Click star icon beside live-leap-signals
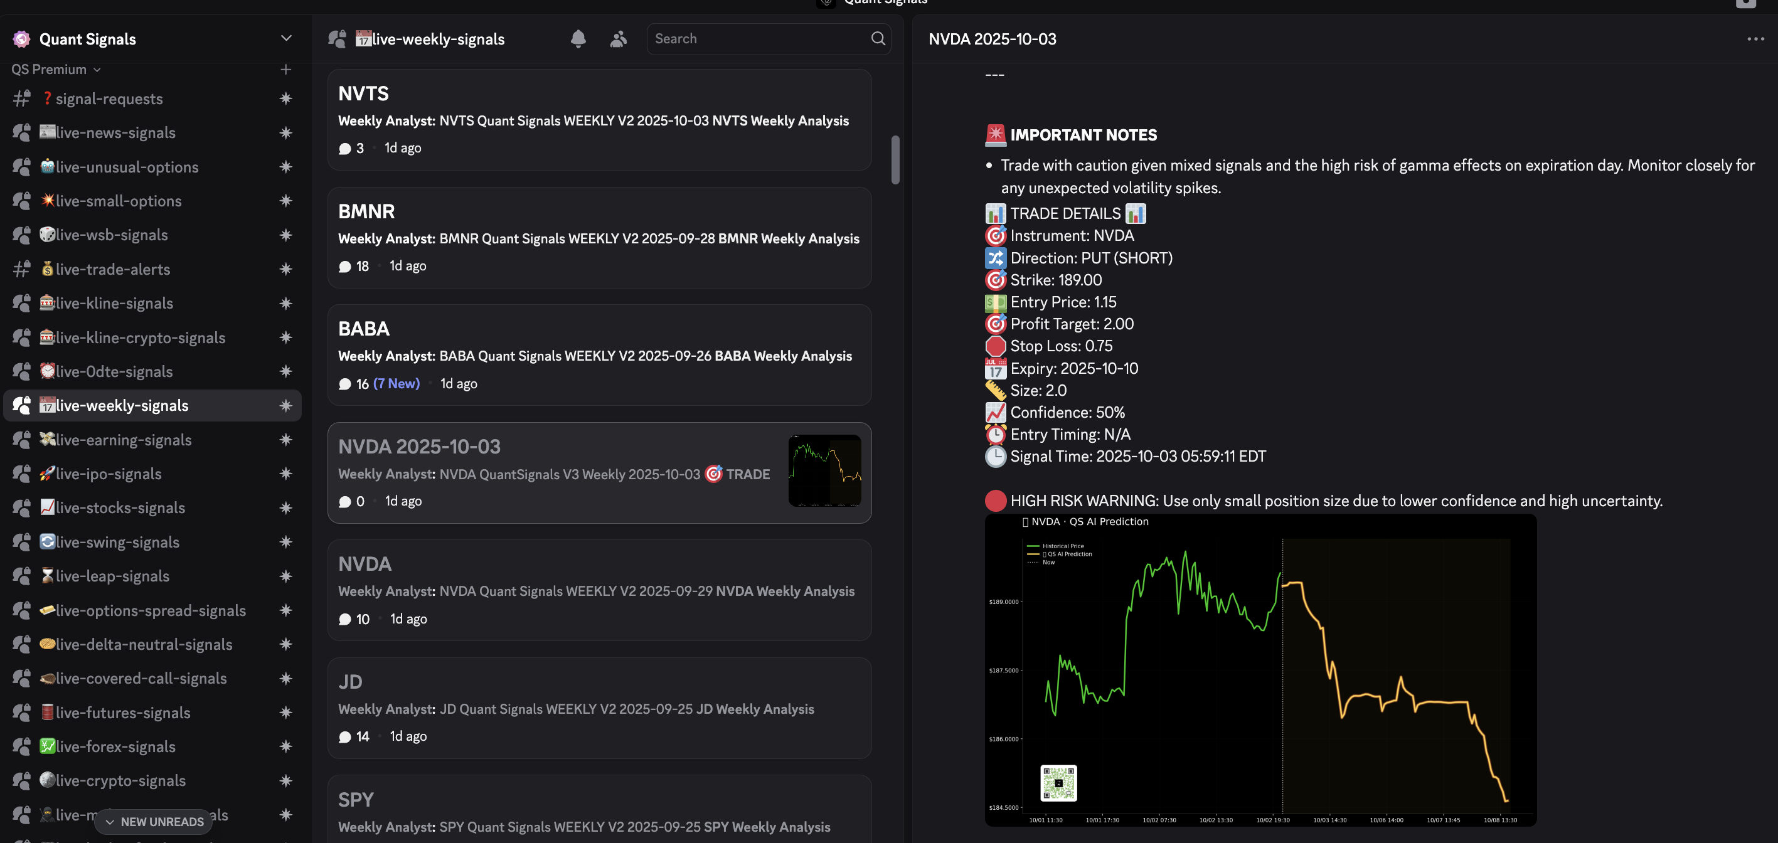This screenshot has height=843, width=1778. (x=285, y=576)
